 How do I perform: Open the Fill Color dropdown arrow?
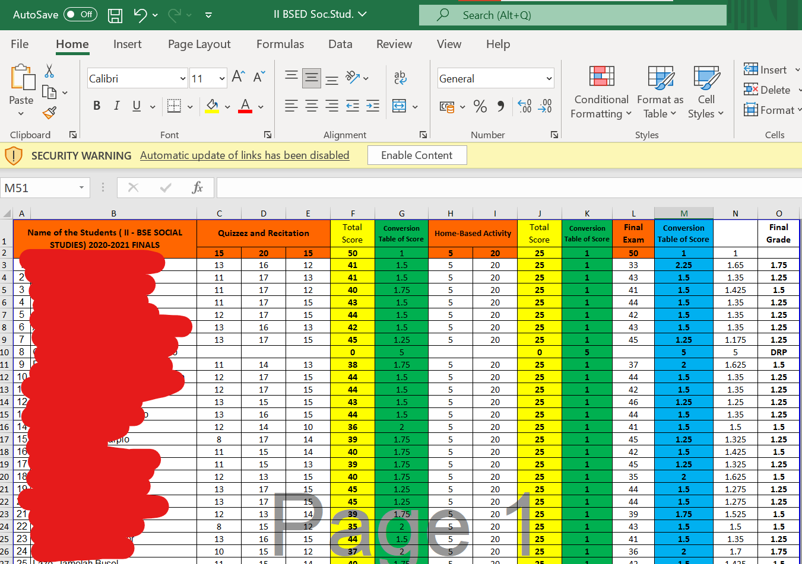(227, 107)
